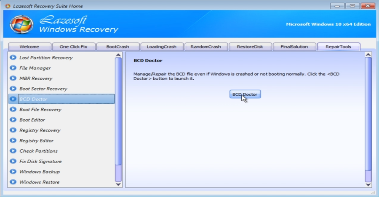This screenshot has width=379, height=197.
Task: Open the BootCrash tab
Action: [118, 47]
